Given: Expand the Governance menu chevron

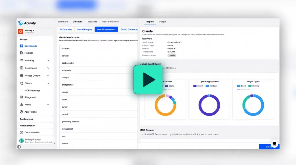Looking at the screenshot, I should coord(48,68).
